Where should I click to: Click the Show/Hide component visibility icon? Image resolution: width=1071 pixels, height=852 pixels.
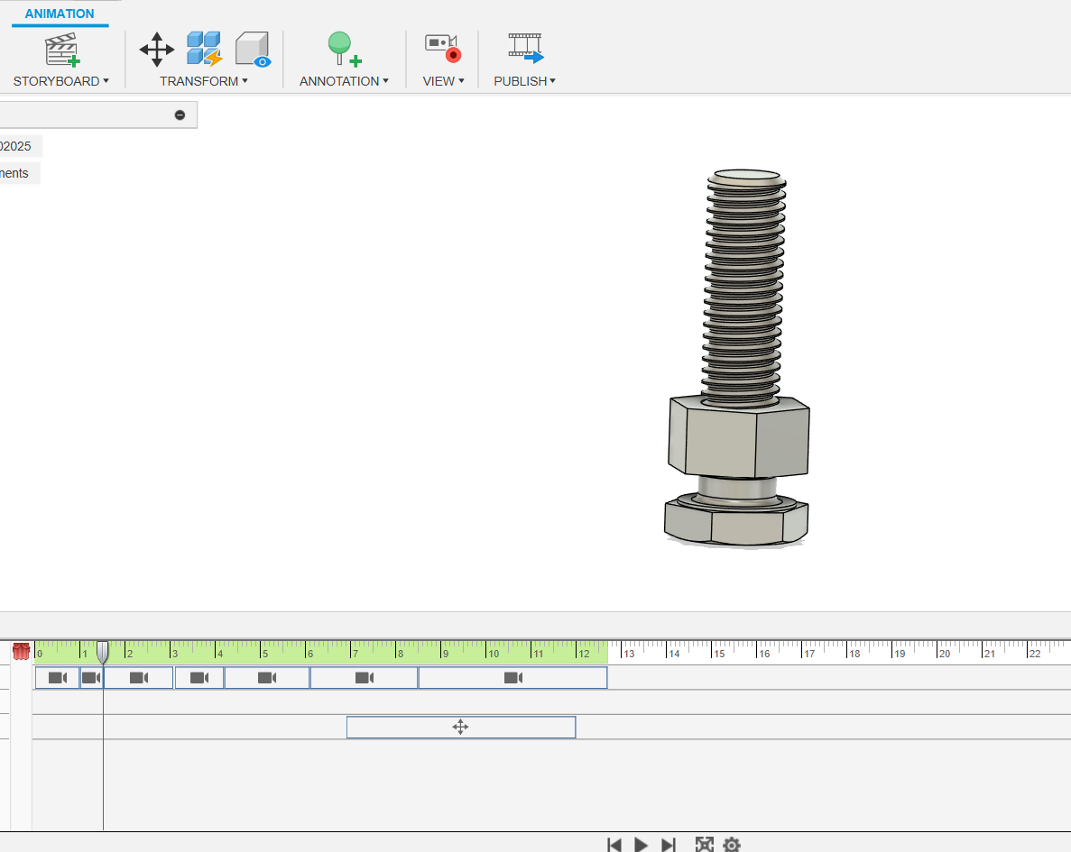[x=253, y=50]
